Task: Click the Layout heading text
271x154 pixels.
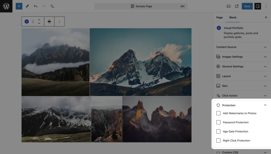Action: point(227,76)
